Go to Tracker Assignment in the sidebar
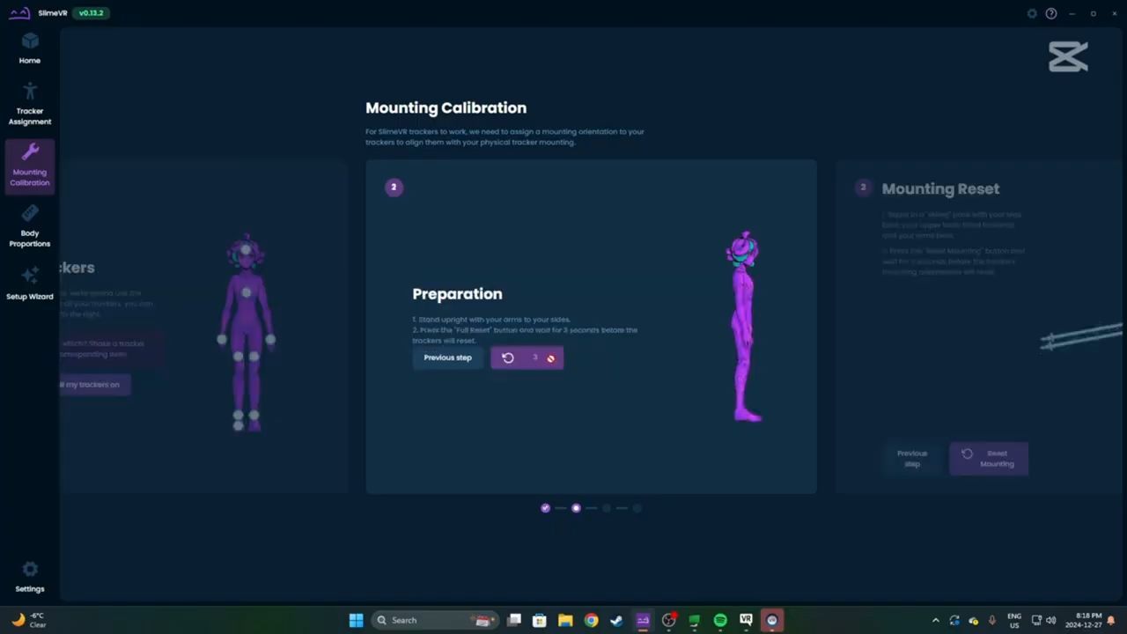Screen dimensions: 1127x634 click(x=30, y=103)
